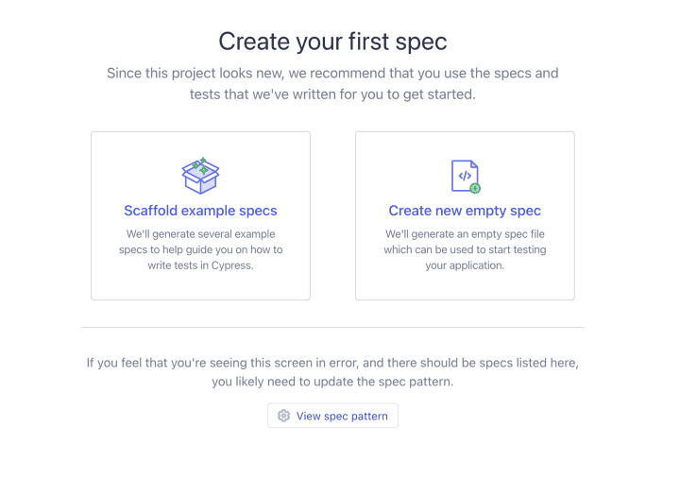680x478 pixels.
Task: Open the View spec pattern button
Action: (332, 416)
